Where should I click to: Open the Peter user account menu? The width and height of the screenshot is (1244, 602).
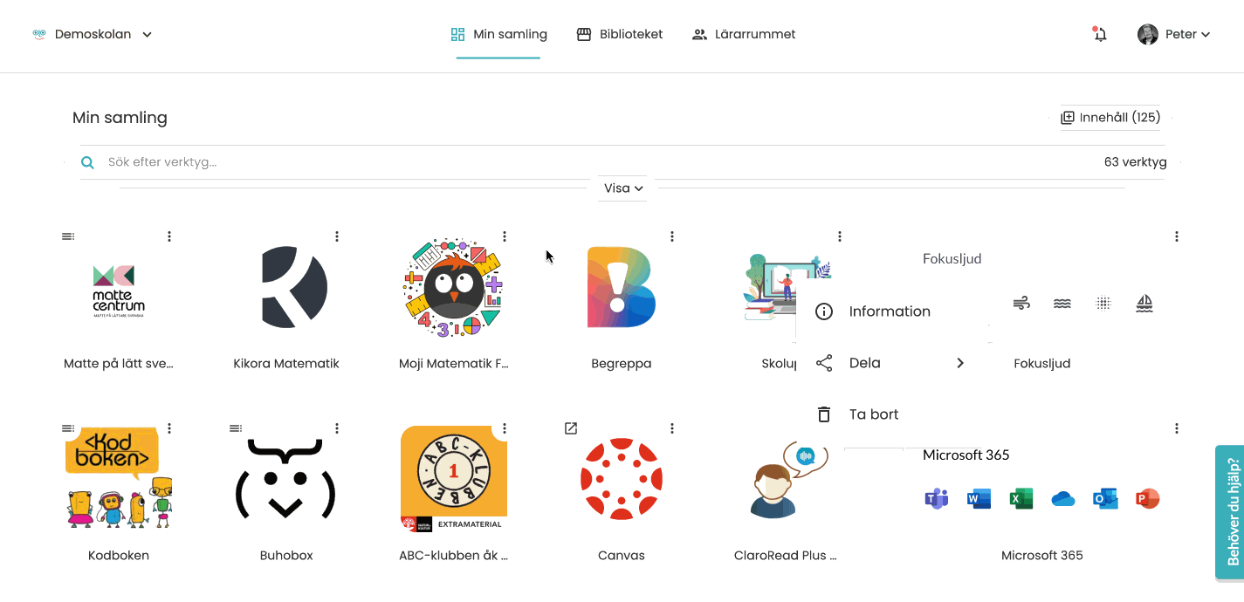click(1174, 35)
